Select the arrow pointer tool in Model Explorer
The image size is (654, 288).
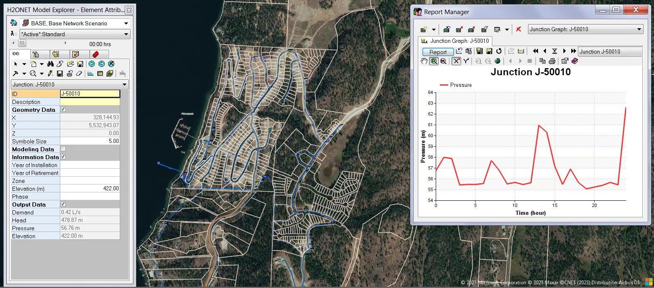point(16,64)
